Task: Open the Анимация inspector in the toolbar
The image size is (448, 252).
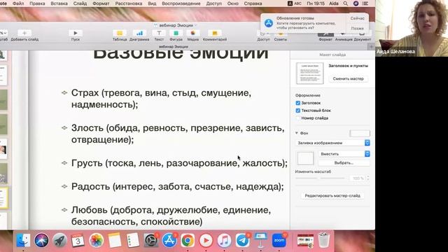Action: [344, 34]
